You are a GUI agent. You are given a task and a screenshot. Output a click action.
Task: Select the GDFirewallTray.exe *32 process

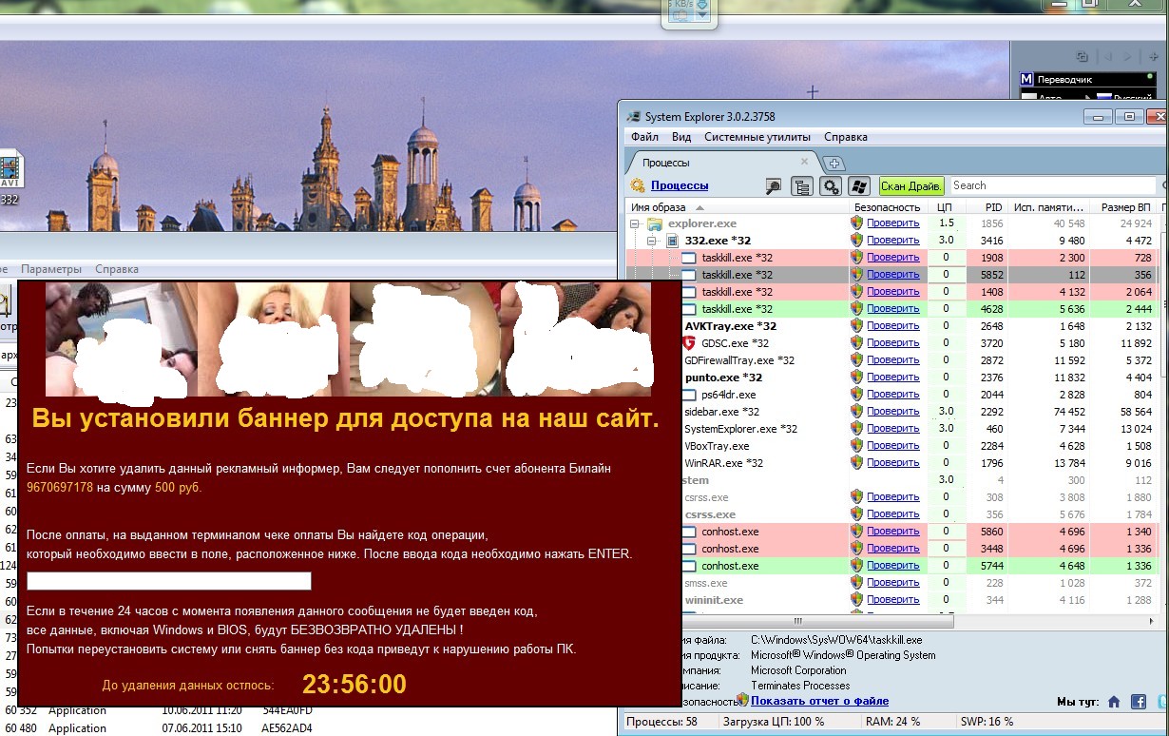tap(739, 360)
